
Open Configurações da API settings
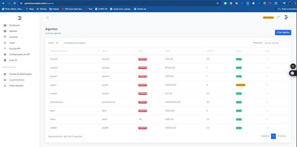(20, 54)
